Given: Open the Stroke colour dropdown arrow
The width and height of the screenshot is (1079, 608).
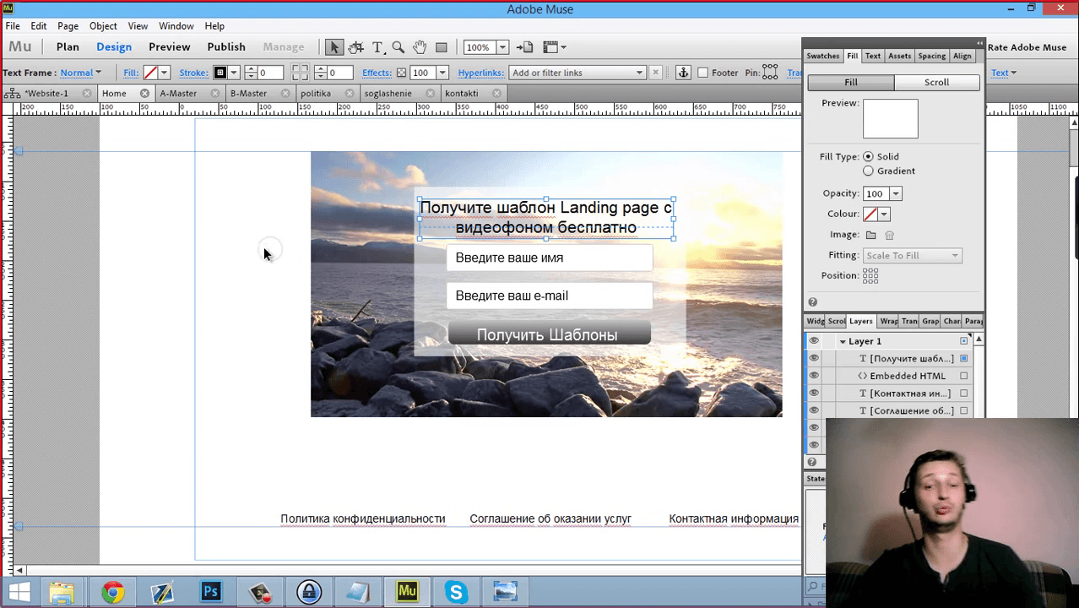Looking at the screenshot, I should click(234, 73).
